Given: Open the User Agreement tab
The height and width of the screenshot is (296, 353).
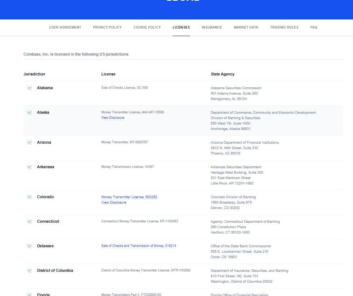Looking at the screenshot, I should pyautogui.click(x=65, y=27).
